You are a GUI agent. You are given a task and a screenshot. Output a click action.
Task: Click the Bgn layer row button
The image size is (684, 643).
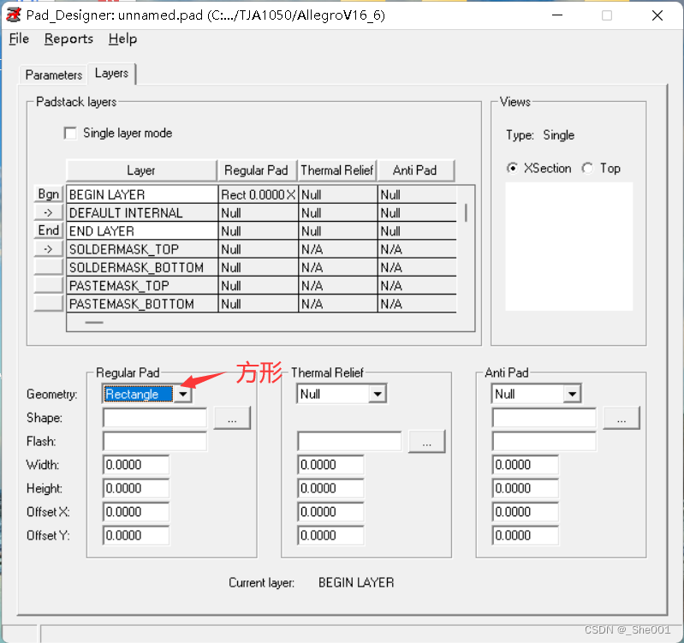pyautogui.click(x=49, y=194)
